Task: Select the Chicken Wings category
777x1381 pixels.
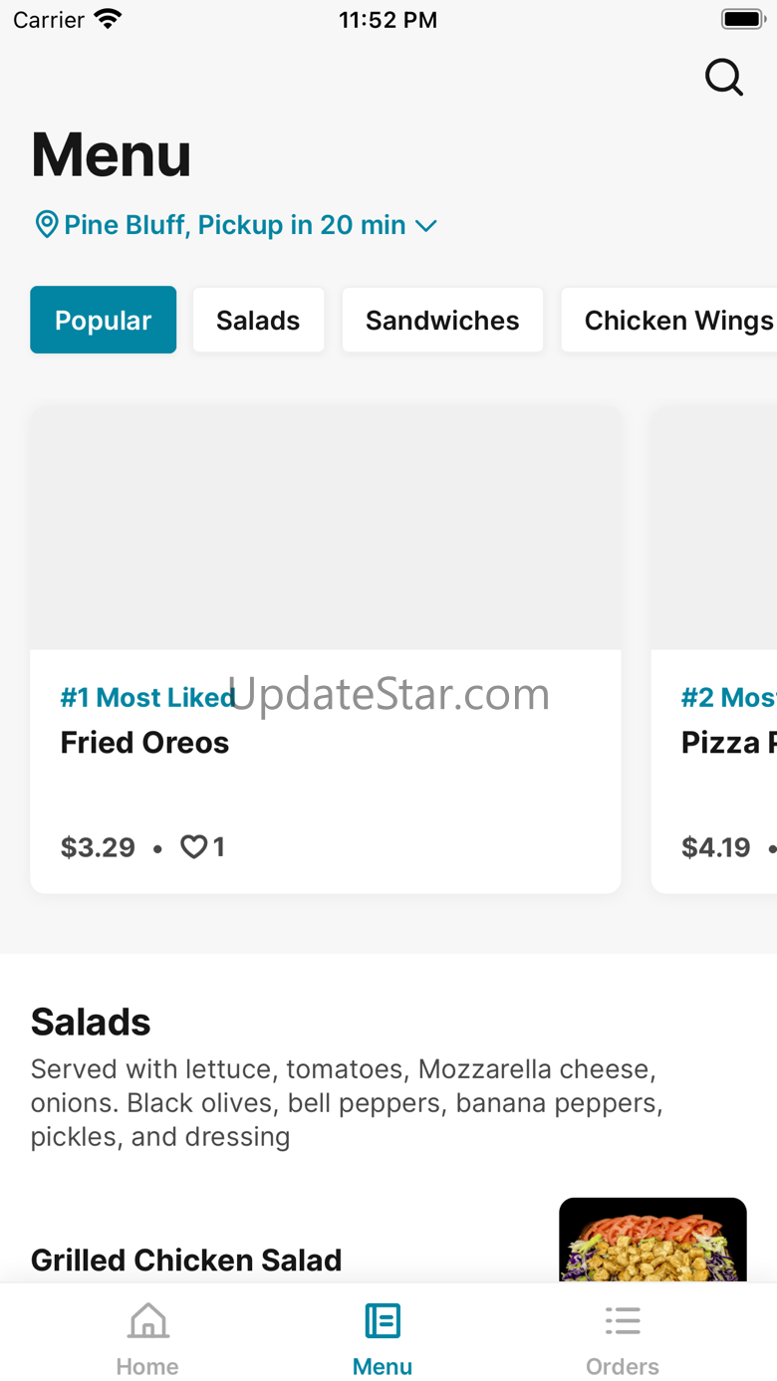Action: [x=669, y=320]
